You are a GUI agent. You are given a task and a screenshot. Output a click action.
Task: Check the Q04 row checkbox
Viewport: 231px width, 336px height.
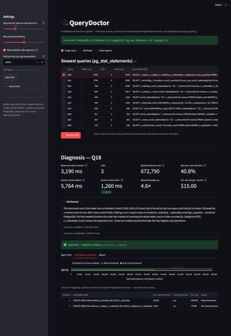pos(64,125)
